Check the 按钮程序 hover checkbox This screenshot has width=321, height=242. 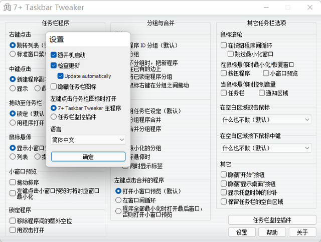(x=224, y=73)
